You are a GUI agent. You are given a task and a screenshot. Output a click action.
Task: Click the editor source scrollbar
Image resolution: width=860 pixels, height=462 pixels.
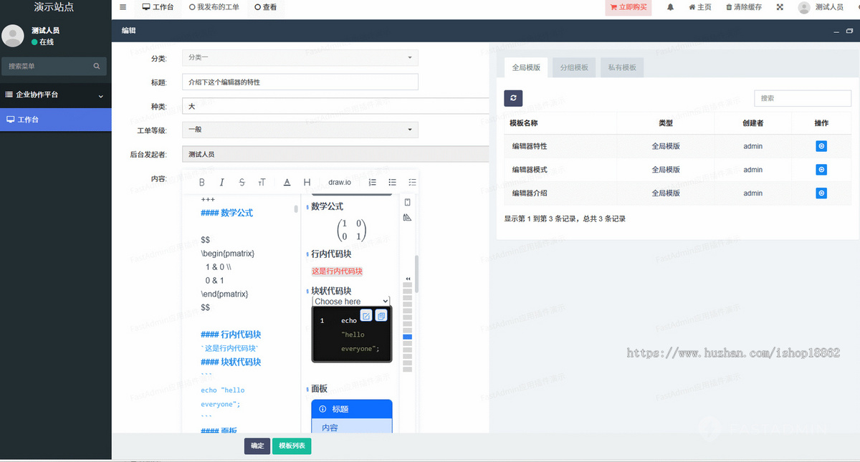(x=297, y=209)
